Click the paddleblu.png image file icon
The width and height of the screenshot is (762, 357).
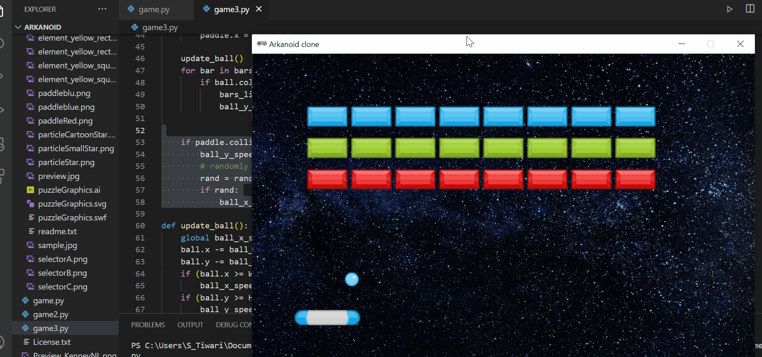click(30, 93)
